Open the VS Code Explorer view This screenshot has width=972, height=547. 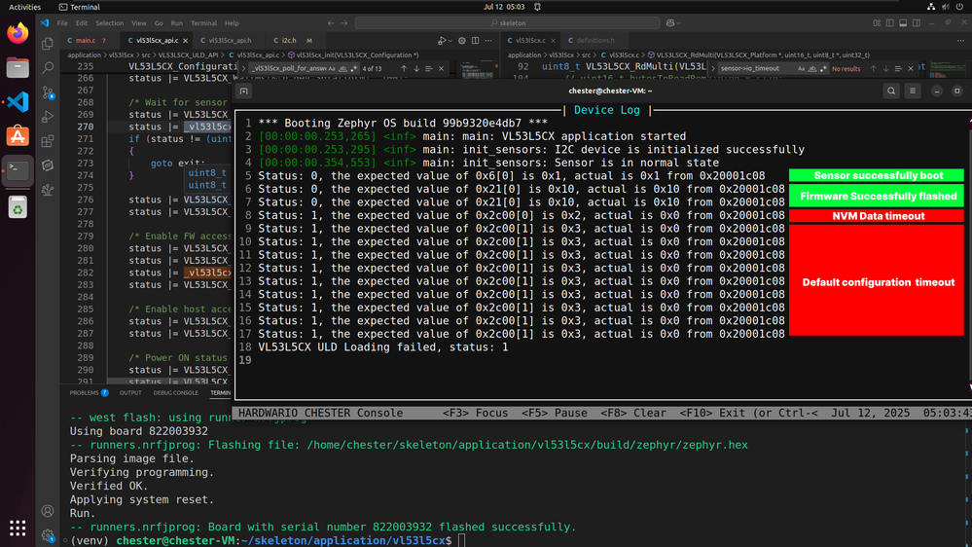pyautogui.click(x=48, y=42)
